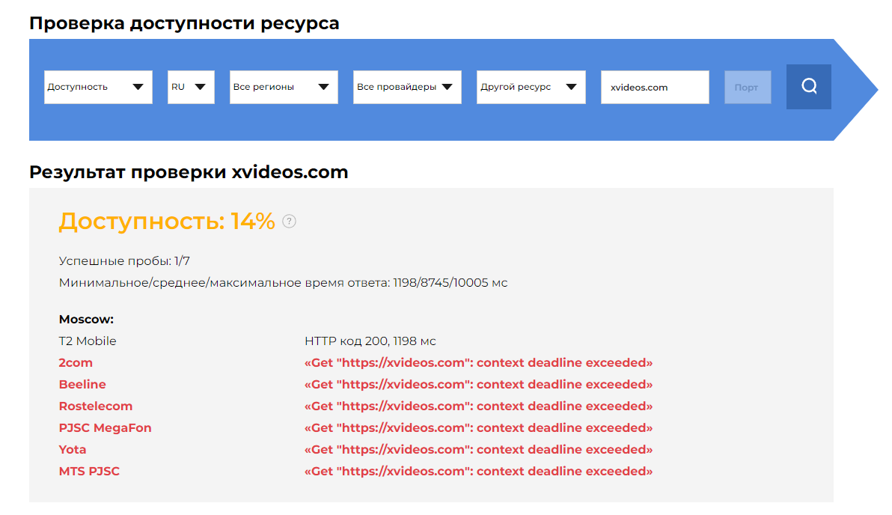Click the error message in the Yota row

(478, 449)
